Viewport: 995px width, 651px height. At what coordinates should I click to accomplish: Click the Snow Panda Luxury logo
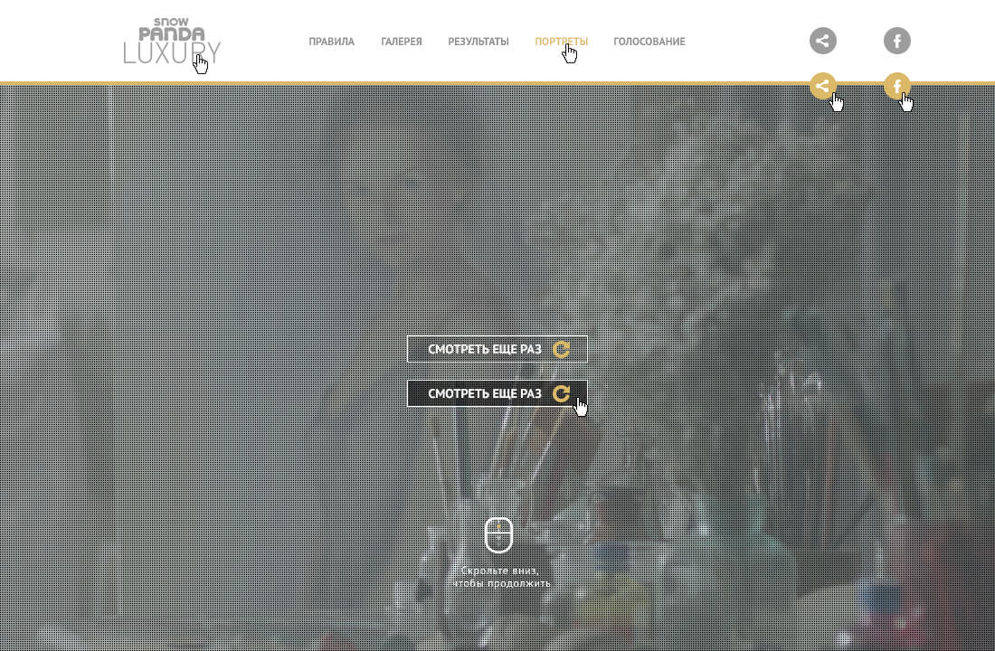coord(171,43)
